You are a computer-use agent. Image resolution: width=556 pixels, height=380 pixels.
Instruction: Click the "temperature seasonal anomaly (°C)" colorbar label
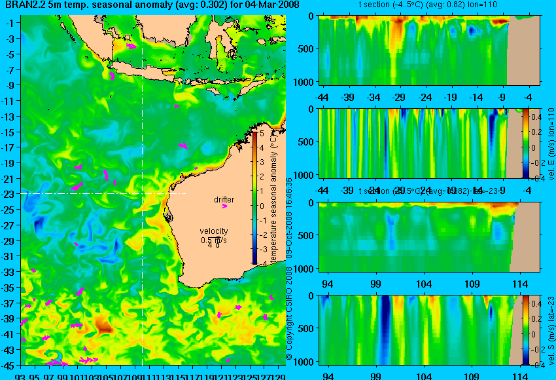(x=273, y=198)
